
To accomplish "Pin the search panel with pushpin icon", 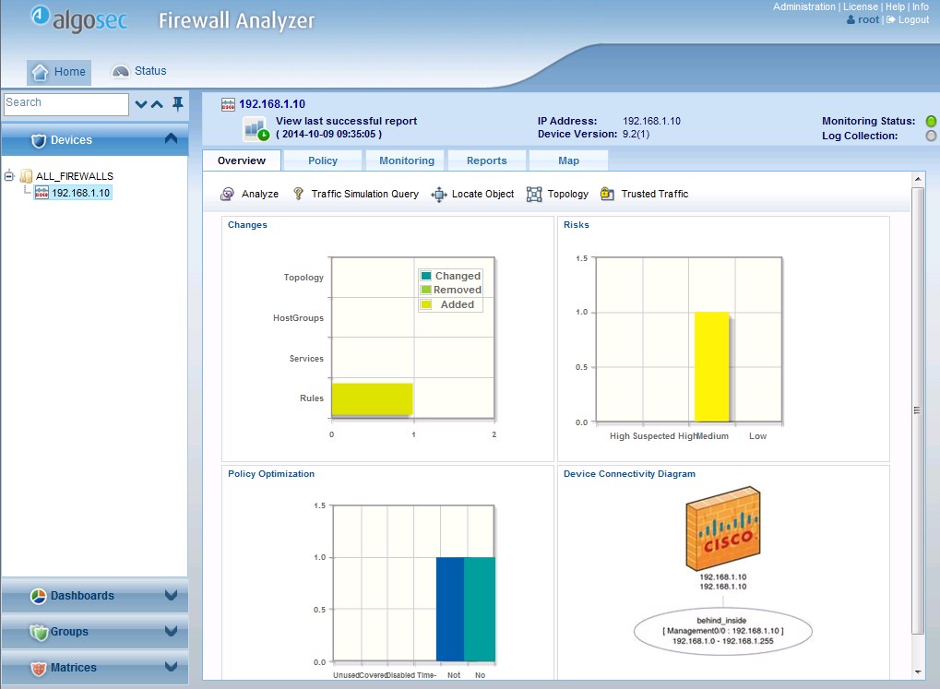I will pos(177,103).
